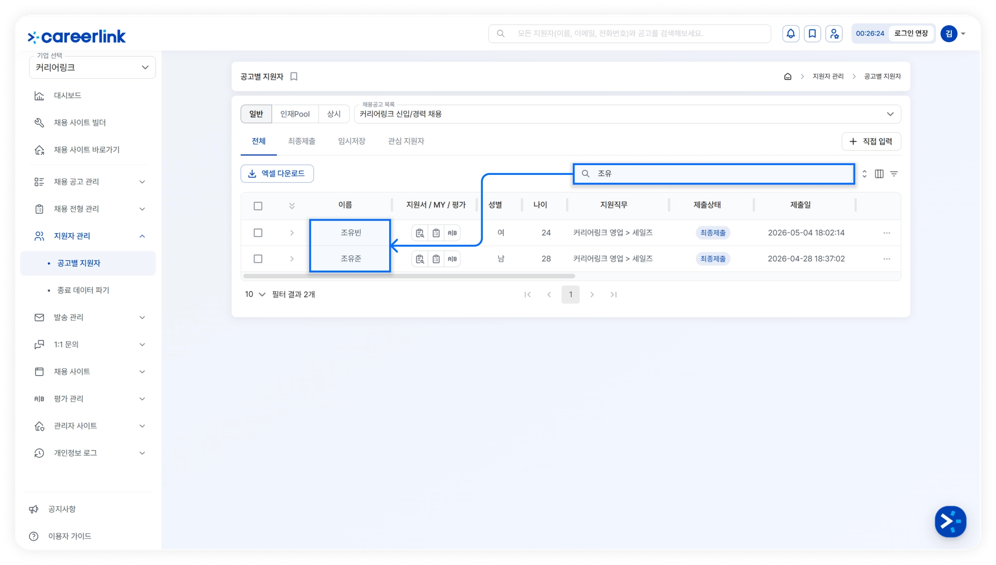The width and height of the screenshot is (996, 565).
Task: Check the 조유빈 row checkbox
Action: 258,233
